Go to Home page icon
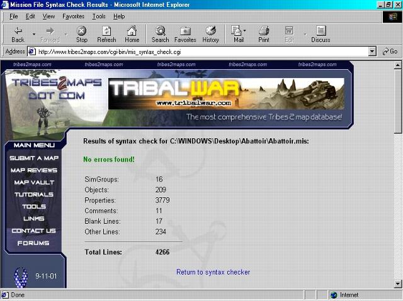This screenshot has height=301, width=403. pyautogui.click(x=132, y=34)
